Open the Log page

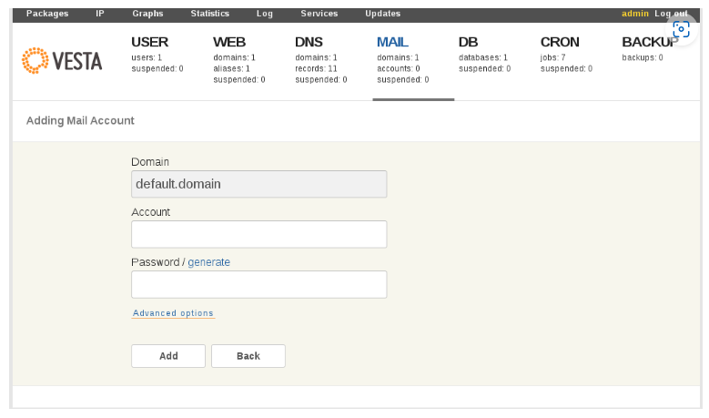click(x=265, y=14)
